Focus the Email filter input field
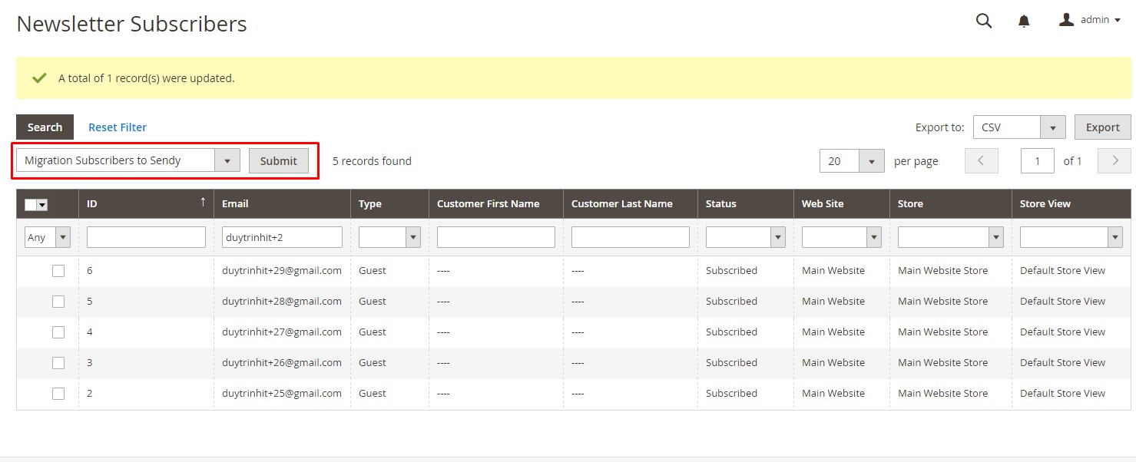Screen dimensions: 1136x462 point(282,238)
